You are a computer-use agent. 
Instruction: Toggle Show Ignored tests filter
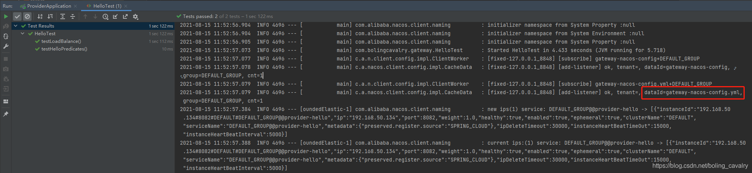27,16
